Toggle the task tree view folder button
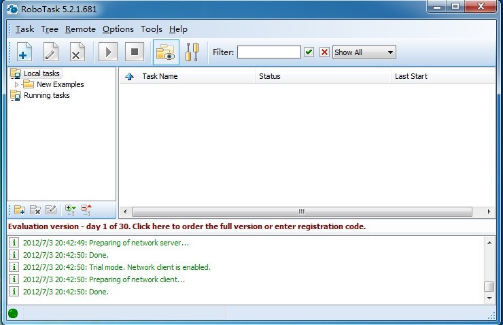 [166, 52]
